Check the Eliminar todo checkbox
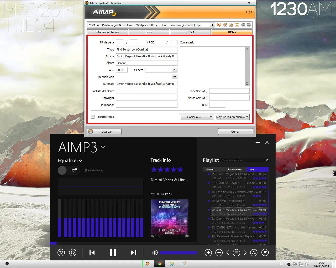The image size is (336, 268). click(93, 117)
